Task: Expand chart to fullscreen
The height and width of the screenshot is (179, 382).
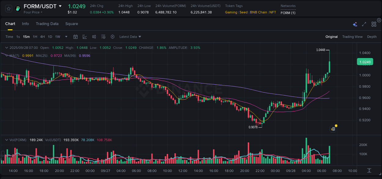Action: [364, 24]
